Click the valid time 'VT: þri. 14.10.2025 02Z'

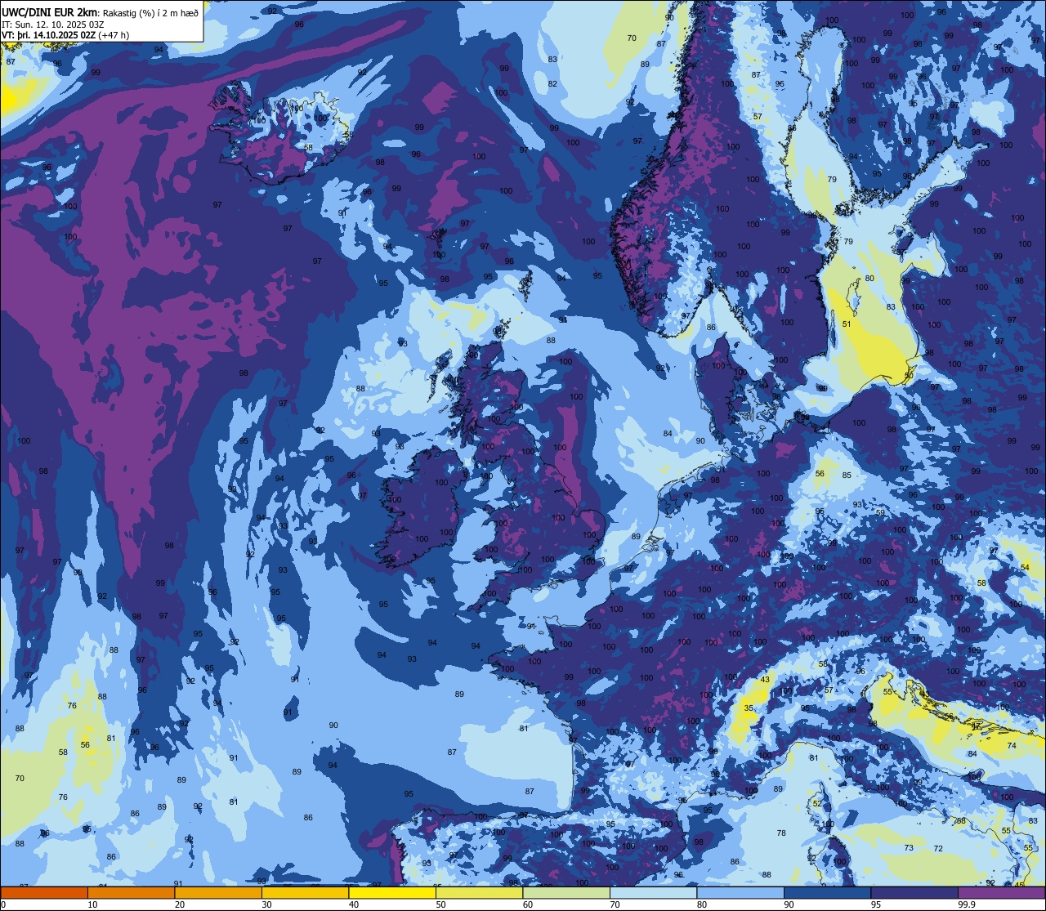point(48,35)
